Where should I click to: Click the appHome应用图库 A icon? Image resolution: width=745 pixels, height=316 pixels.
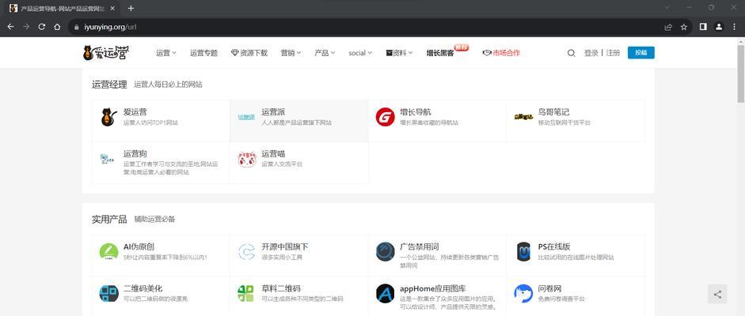385,294
